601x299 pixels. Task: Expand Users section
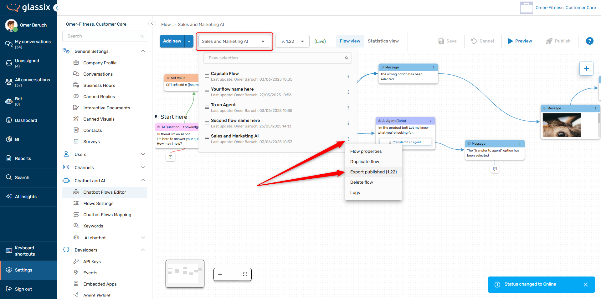(143, 154)
